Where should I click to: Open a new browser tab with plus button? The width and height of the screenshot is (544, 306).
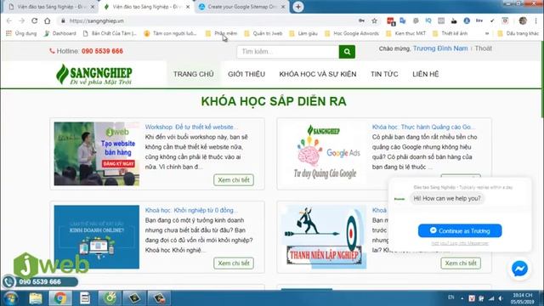click(x=298, y=7)
